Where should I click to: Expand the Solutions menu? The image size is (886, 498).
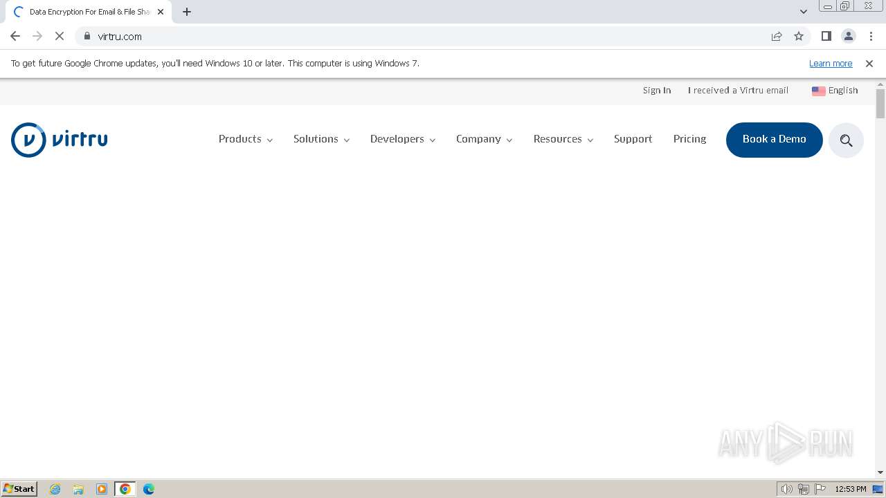[x=321, y=139]
